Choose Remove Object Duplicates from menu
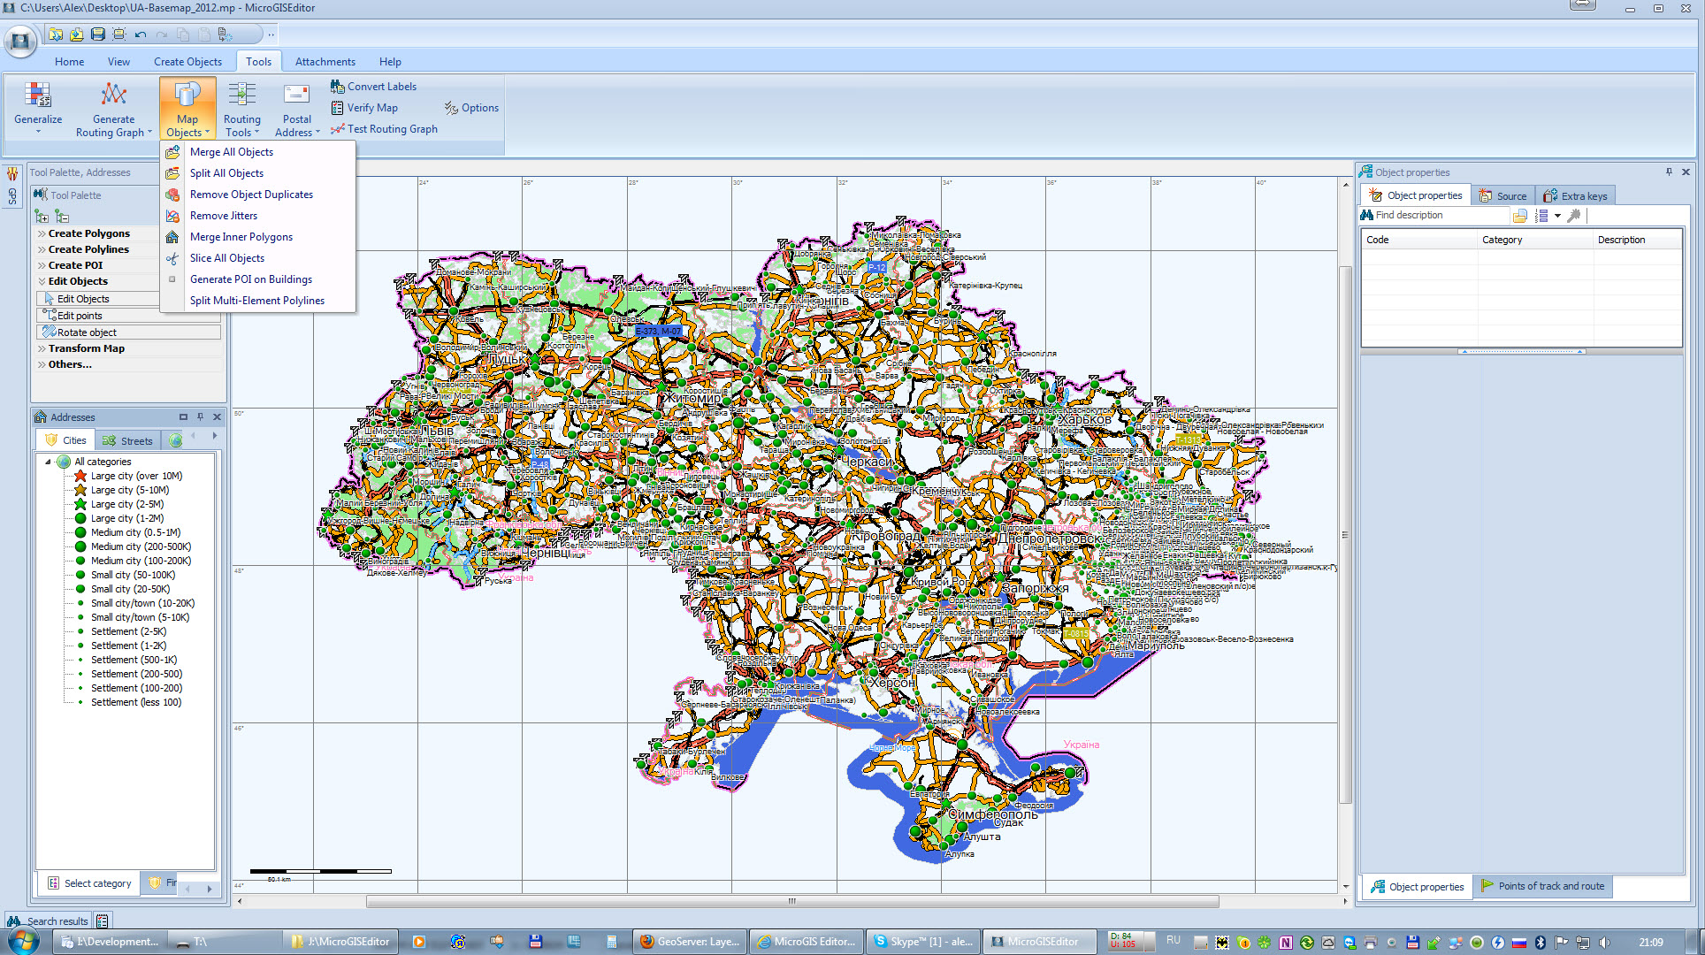Viewport: 1705px width, 955px height. [251, 195]
